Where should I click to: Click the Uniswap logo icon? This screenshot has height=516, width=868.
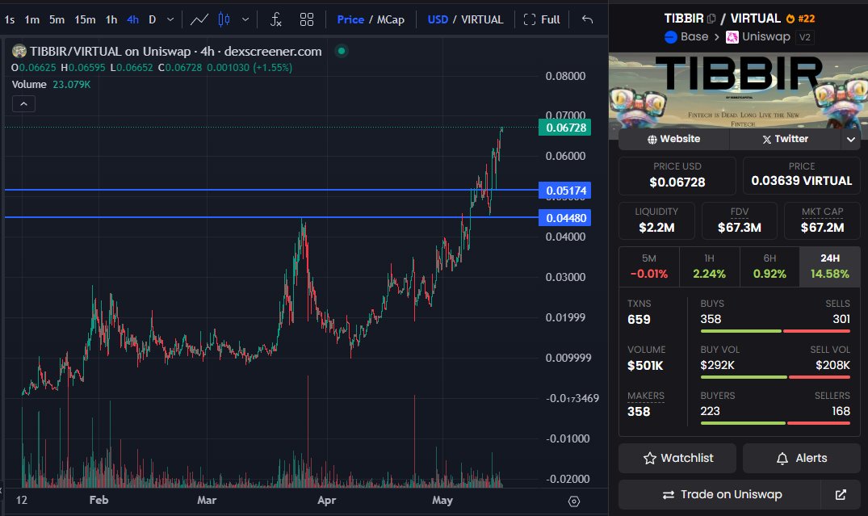(x=732, y=37)
